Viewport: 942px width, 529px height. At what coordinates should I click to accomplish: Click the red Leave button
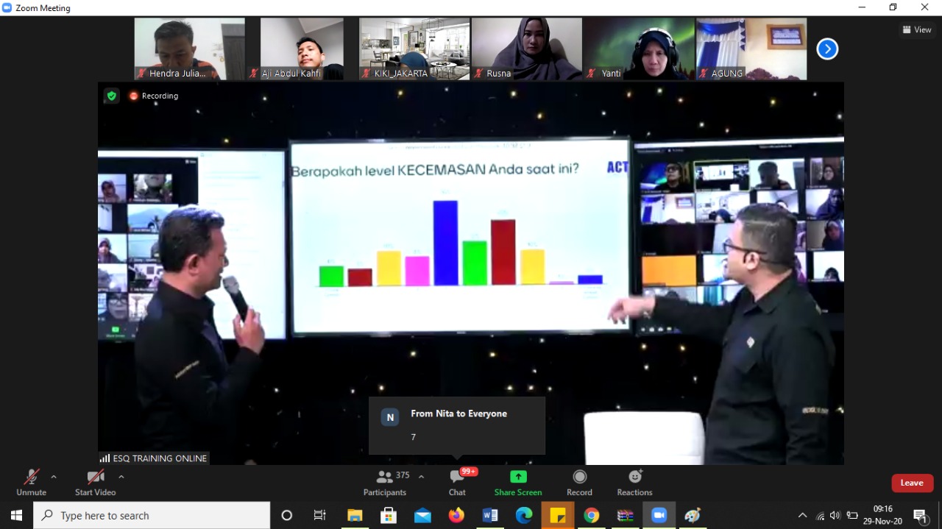point(912,483)
